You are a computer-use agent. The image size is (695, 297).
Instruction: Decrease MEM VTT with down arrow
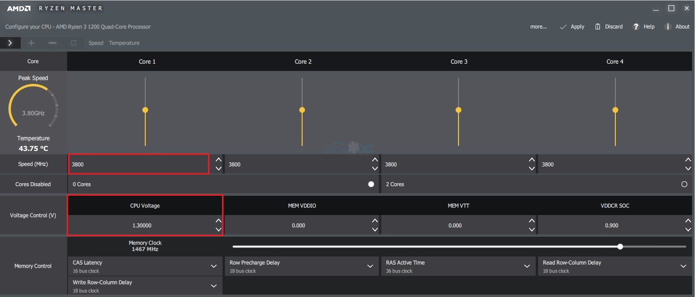pos(531,229)
